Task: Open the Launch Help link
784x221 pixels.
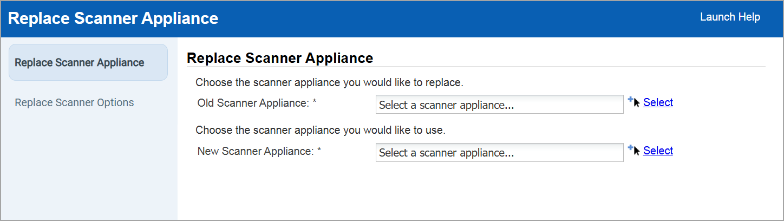Action: coord(730,17)
